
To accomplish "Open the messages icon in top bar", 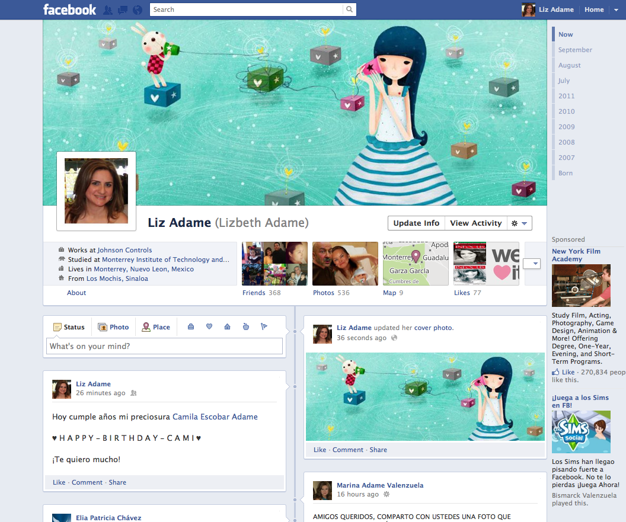I will tap(123, 9).
